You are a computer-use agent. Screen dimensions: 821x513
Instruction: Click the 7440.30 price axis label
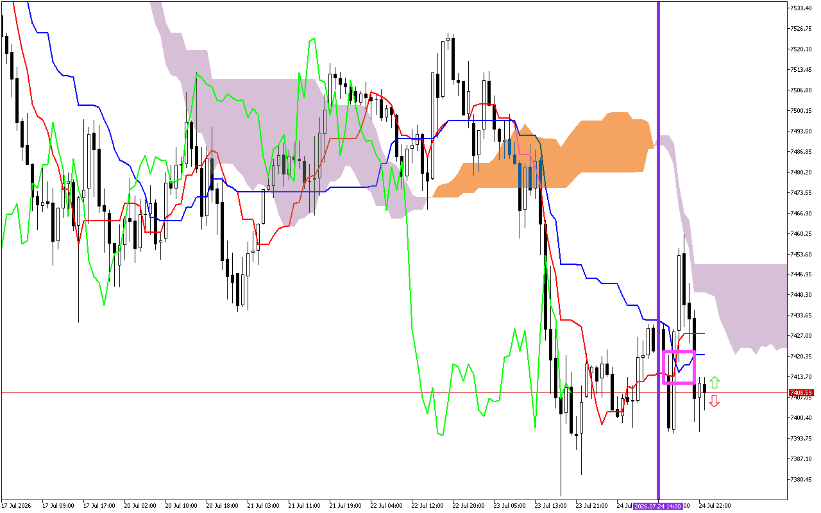tap(802, 295)
